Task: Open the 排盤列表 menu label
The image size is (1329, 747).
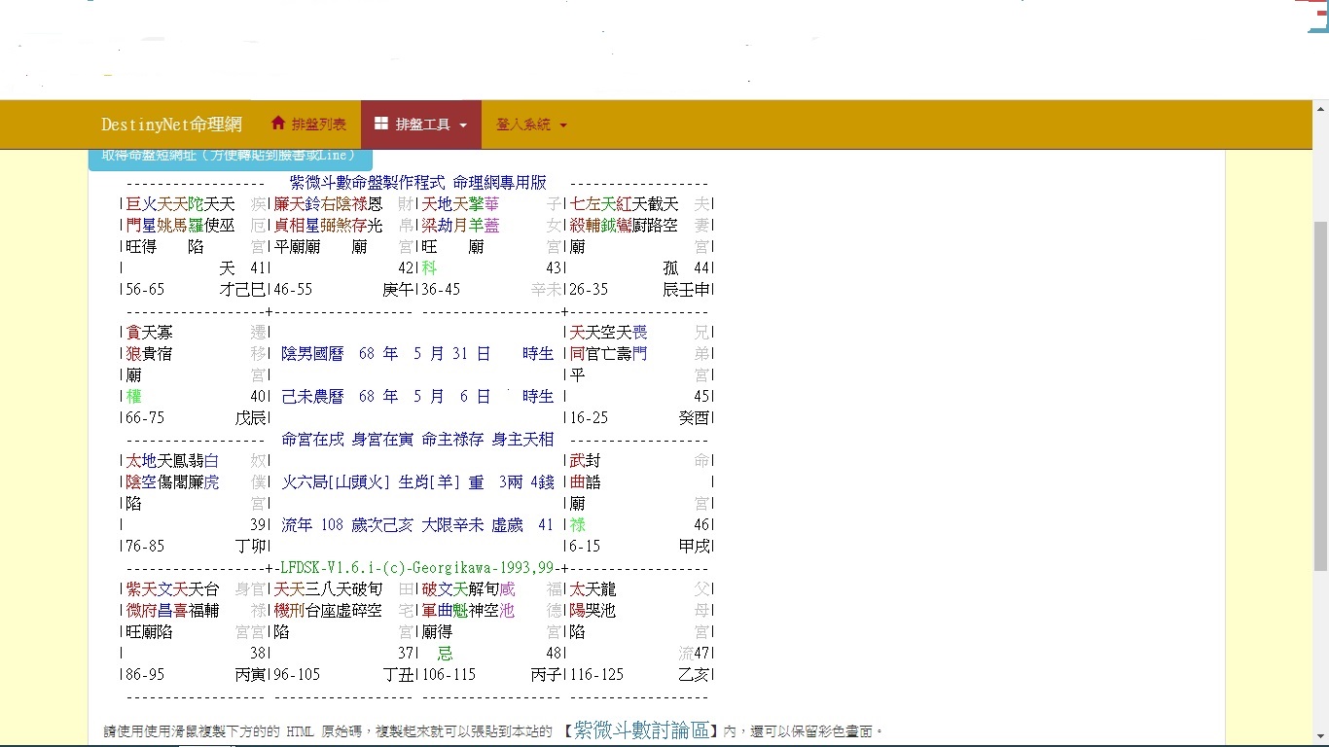Action: click(x=318, y=124)
